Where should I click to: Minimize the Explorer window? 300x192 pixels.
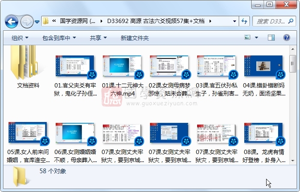[258, 5]
